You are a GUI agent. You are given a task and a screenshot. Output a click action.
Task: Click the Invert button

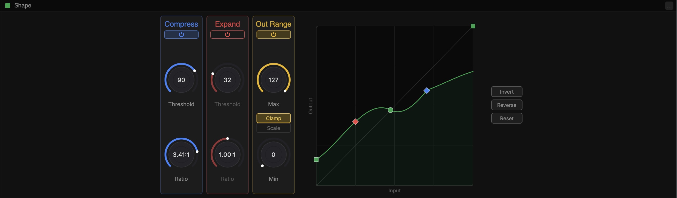507,92
